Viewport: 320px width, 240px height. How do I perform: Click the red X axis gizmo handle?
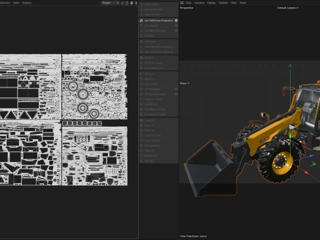coord(306,172)
